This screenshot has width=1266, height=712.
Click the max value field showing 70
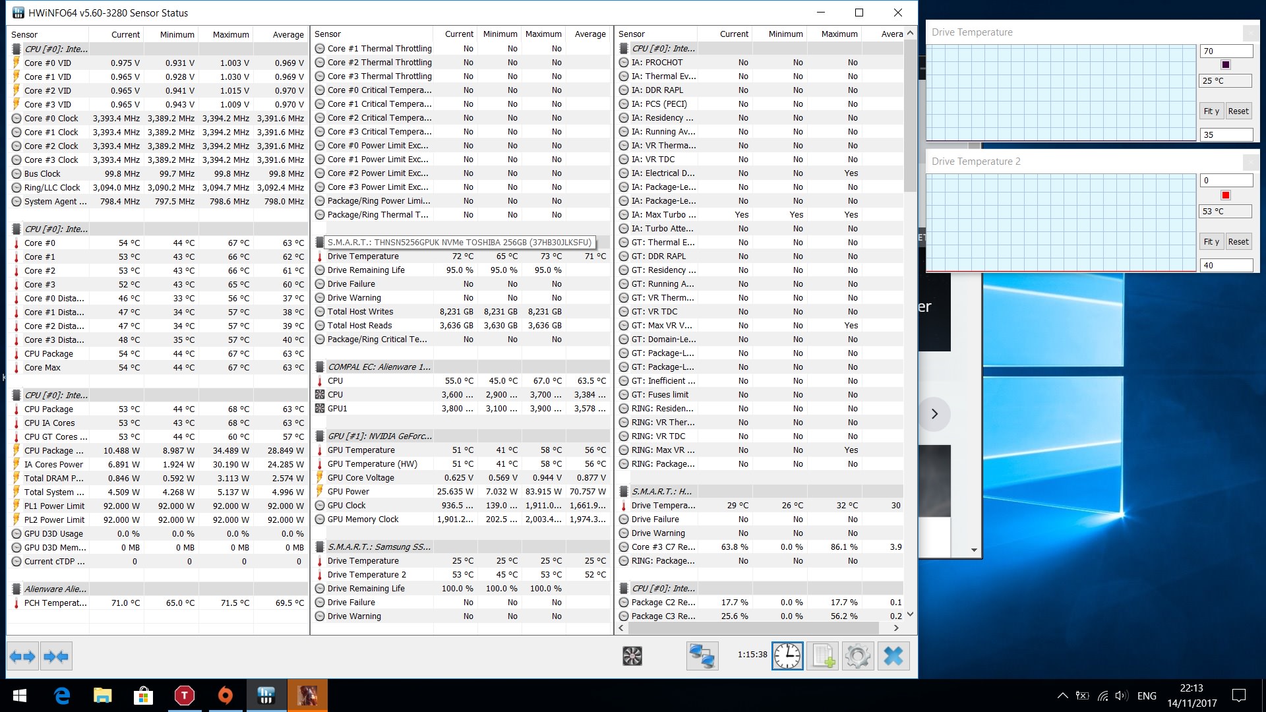click(x=1226, y=51)
